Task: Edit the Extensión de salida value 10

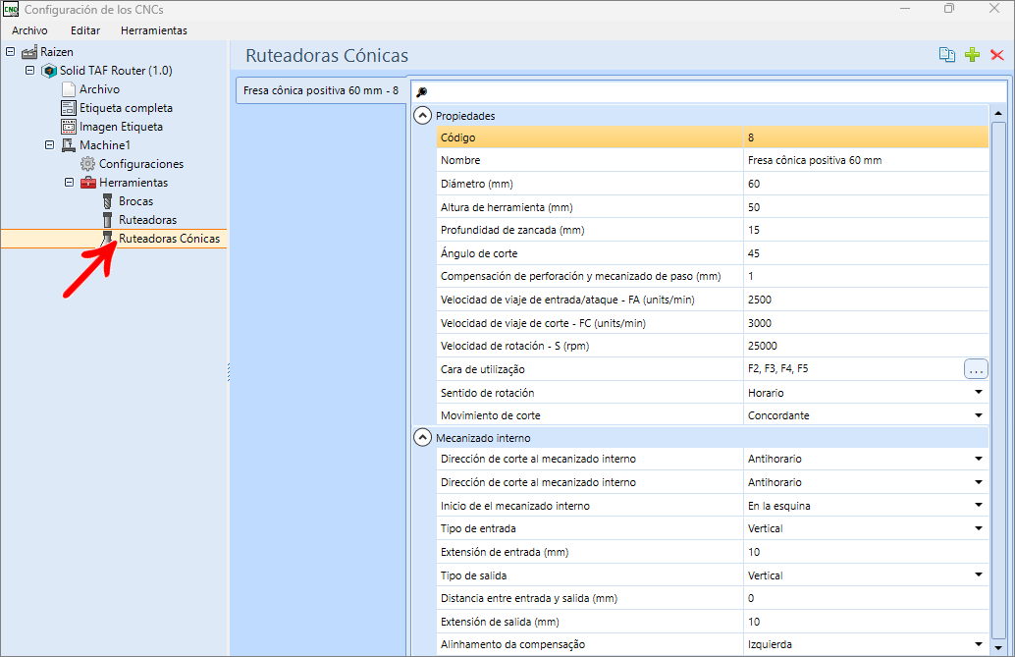Action: click(866, 622)
